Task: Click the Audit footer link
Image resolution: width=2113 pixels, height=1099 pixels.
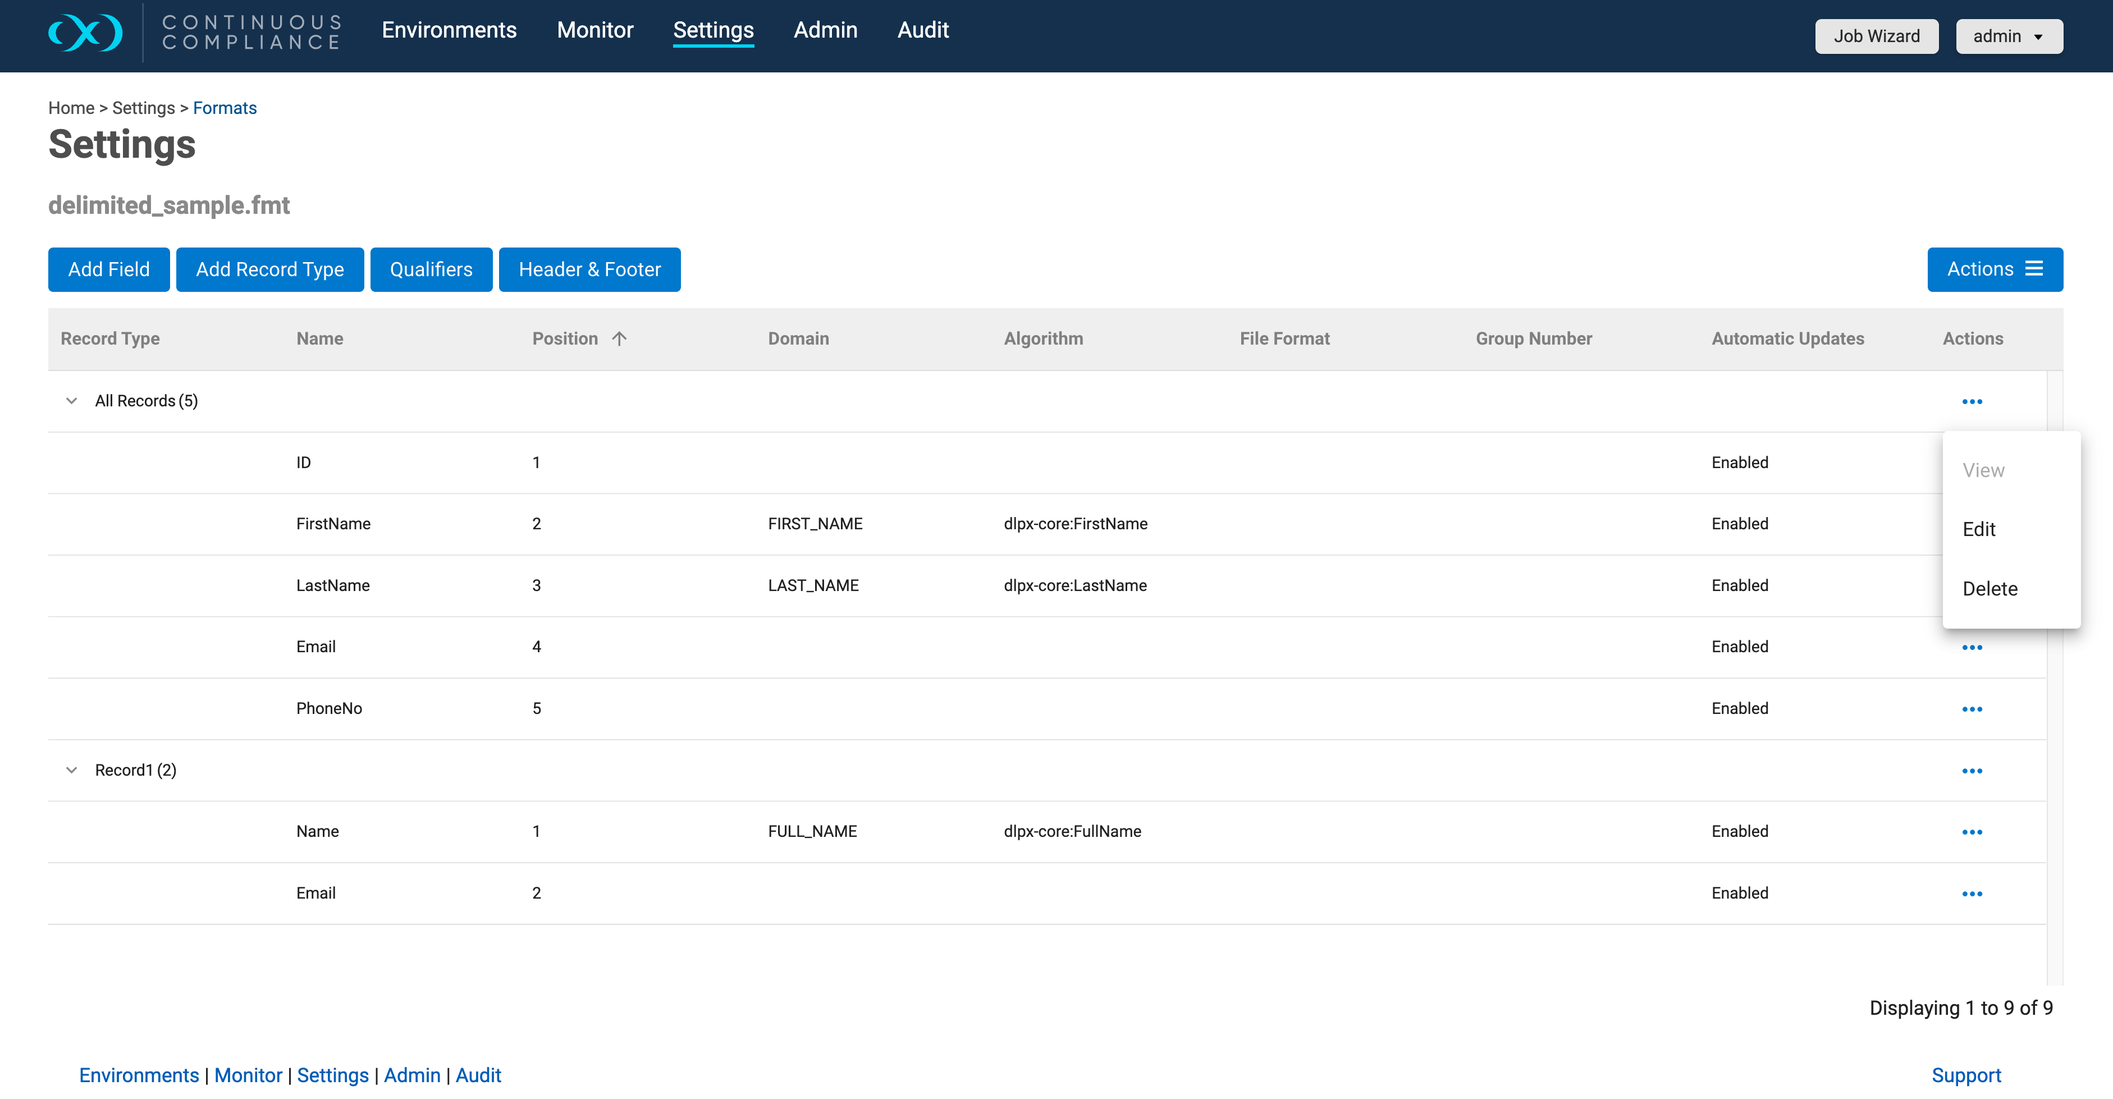Action: click(x=478, y=1075)
